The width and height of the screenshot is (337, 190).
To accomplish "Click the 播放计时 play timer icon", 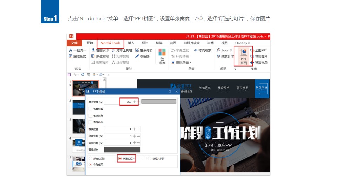I will pos(225,56).
